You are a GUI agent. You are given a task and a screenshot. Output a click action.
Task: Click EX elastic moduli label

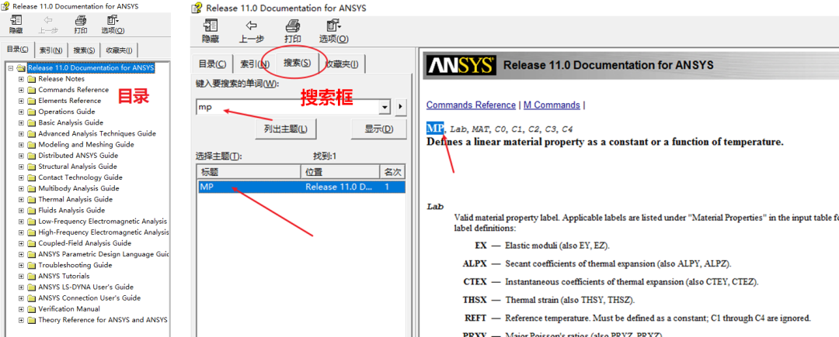[481, 246]
